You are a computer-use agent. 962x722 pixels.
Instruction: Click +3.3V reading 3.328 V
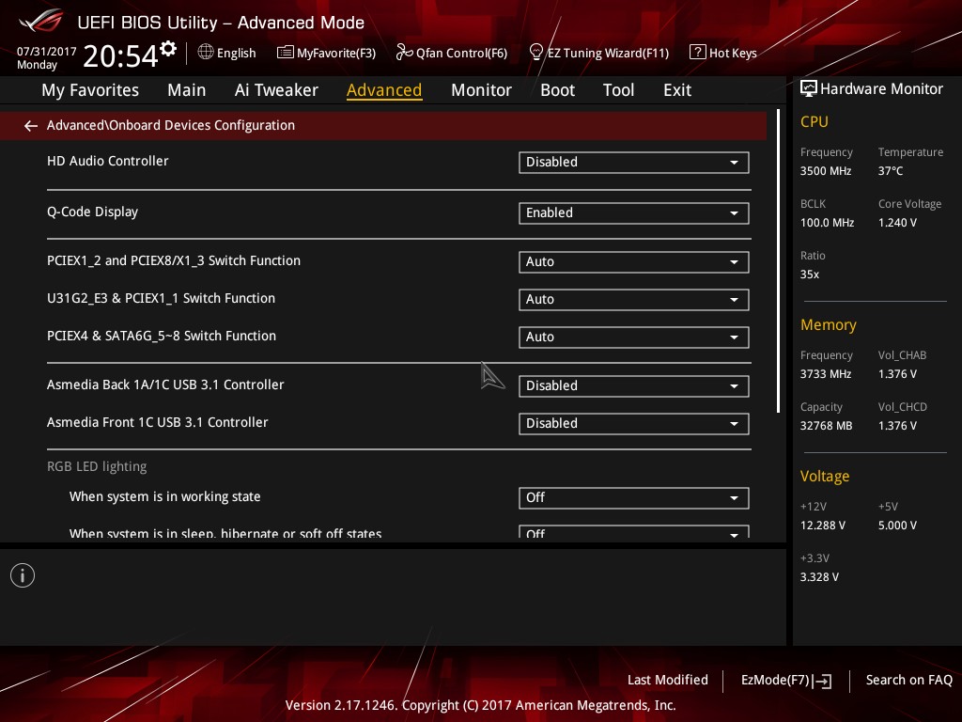click(x=819, y=577)
